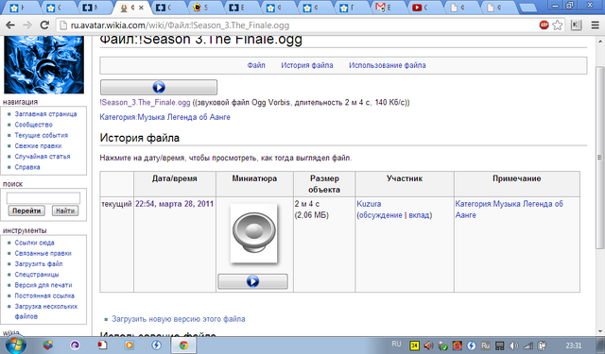Open Kuzura's вклад page
The image size is (605, 354).
click(419, 215)
